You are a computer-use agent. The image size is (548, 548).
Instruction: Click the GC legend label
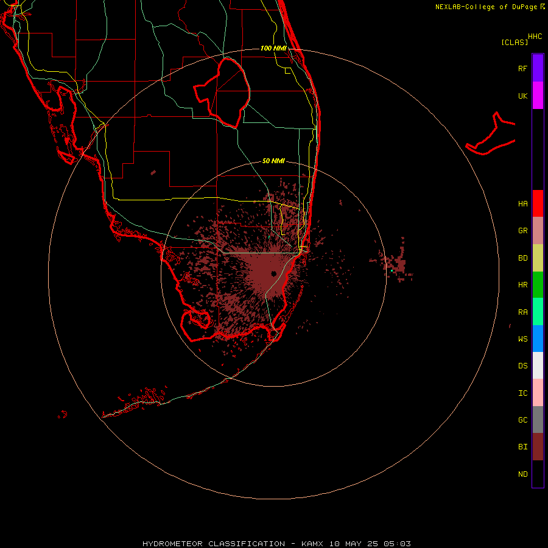coord(522,420)
